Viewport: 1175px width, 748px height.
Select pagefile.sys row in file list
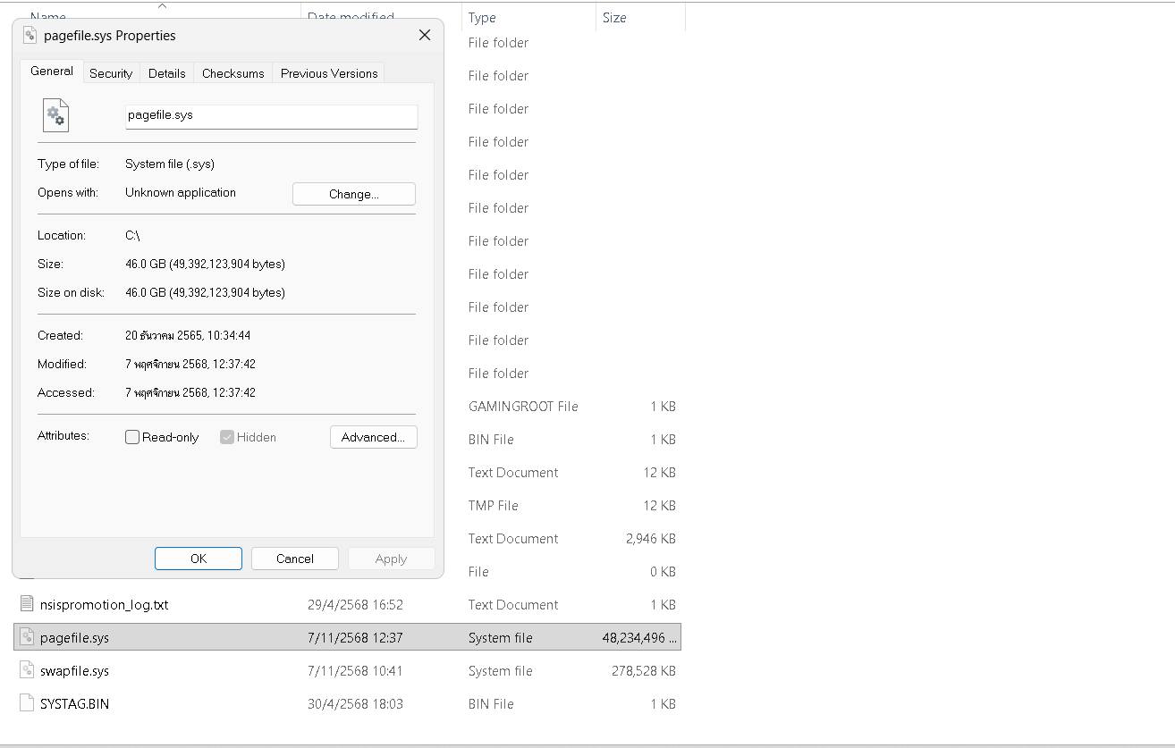pyautogui.click(x=348, y=637)
